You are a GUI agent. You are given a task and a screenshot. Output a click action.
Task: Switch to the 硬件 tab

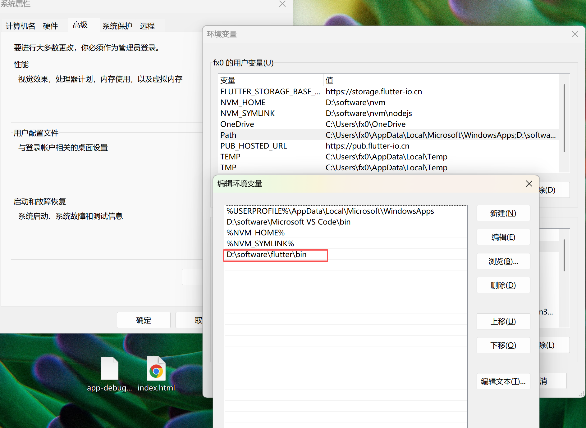pos(50,26)
